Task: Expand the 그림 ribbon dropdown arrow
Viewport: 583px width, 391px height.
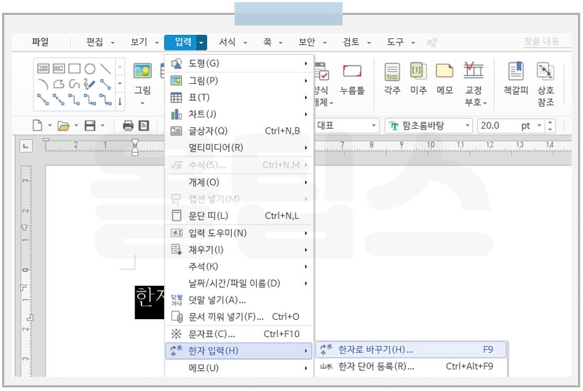Action: (x=142, y=103)
